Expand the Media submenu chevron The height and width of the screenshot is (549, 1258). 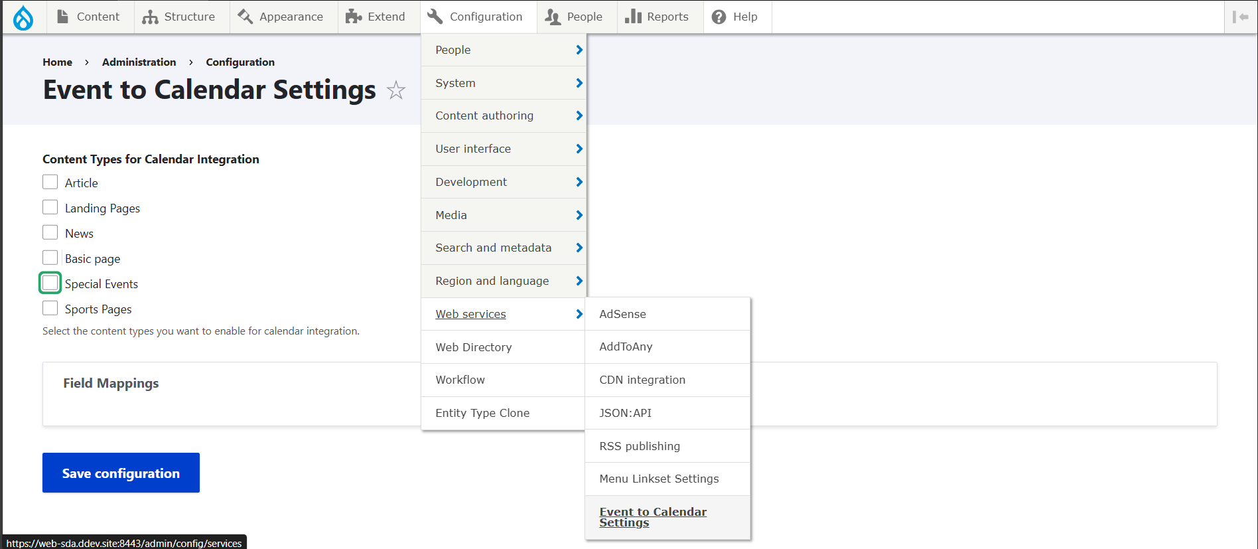coord(579,215)
